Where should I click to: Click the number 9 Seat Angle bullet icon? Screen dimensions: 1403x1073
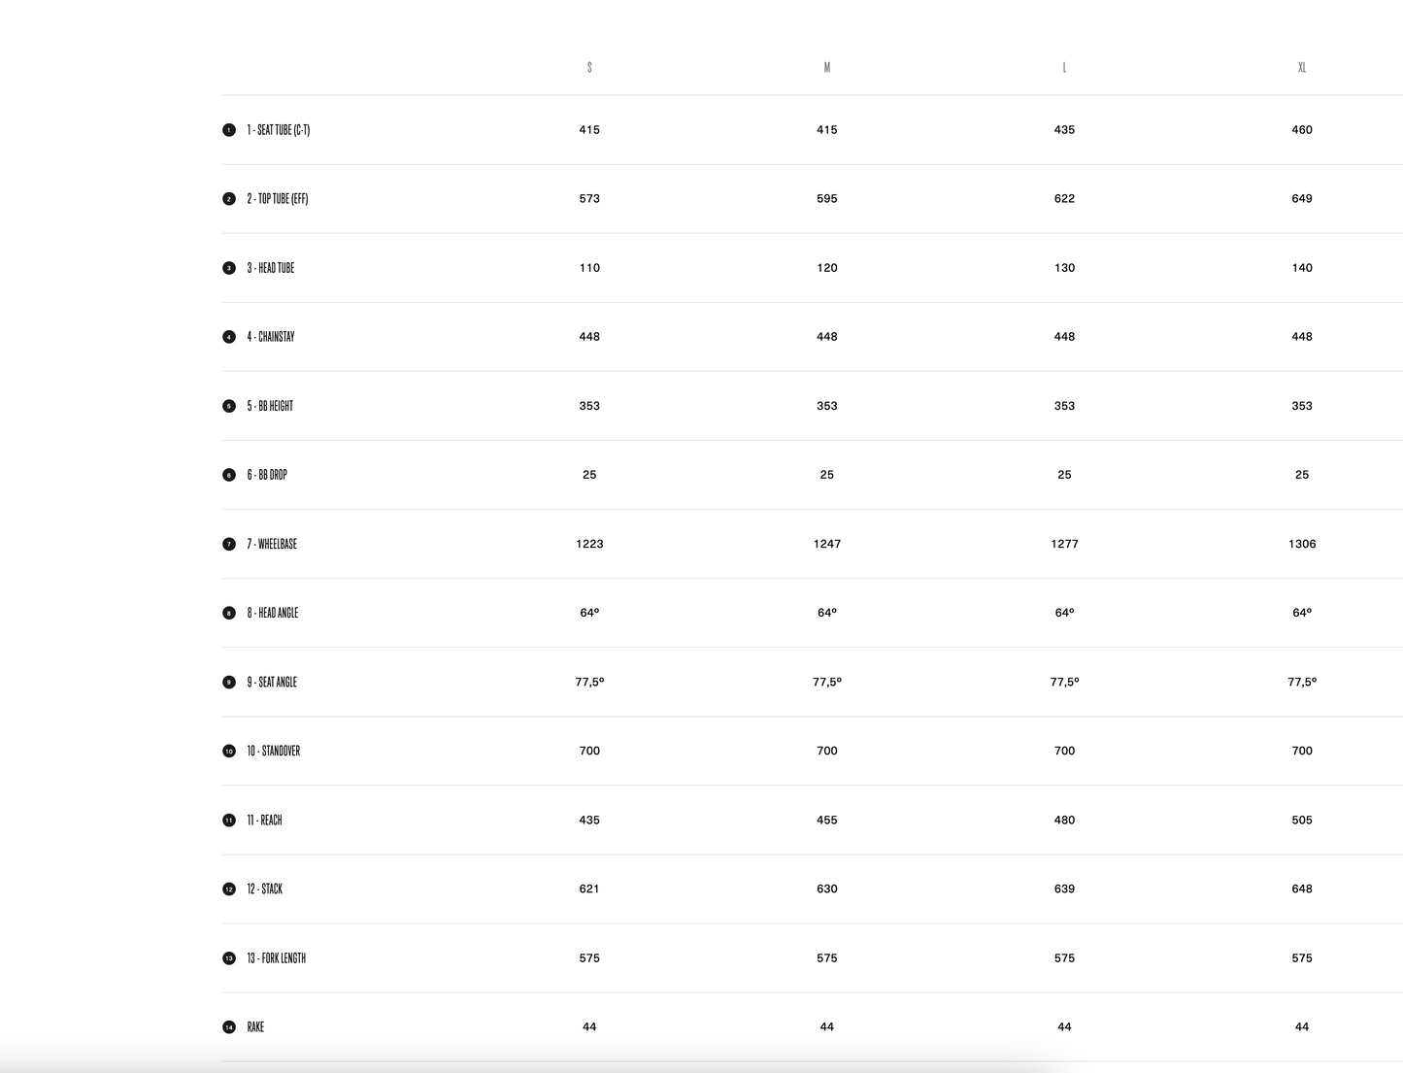(229, 682)
